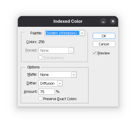136x126 pixels.
Task: Expand the Forced dropdown chevron
Action: pos(71,50)
